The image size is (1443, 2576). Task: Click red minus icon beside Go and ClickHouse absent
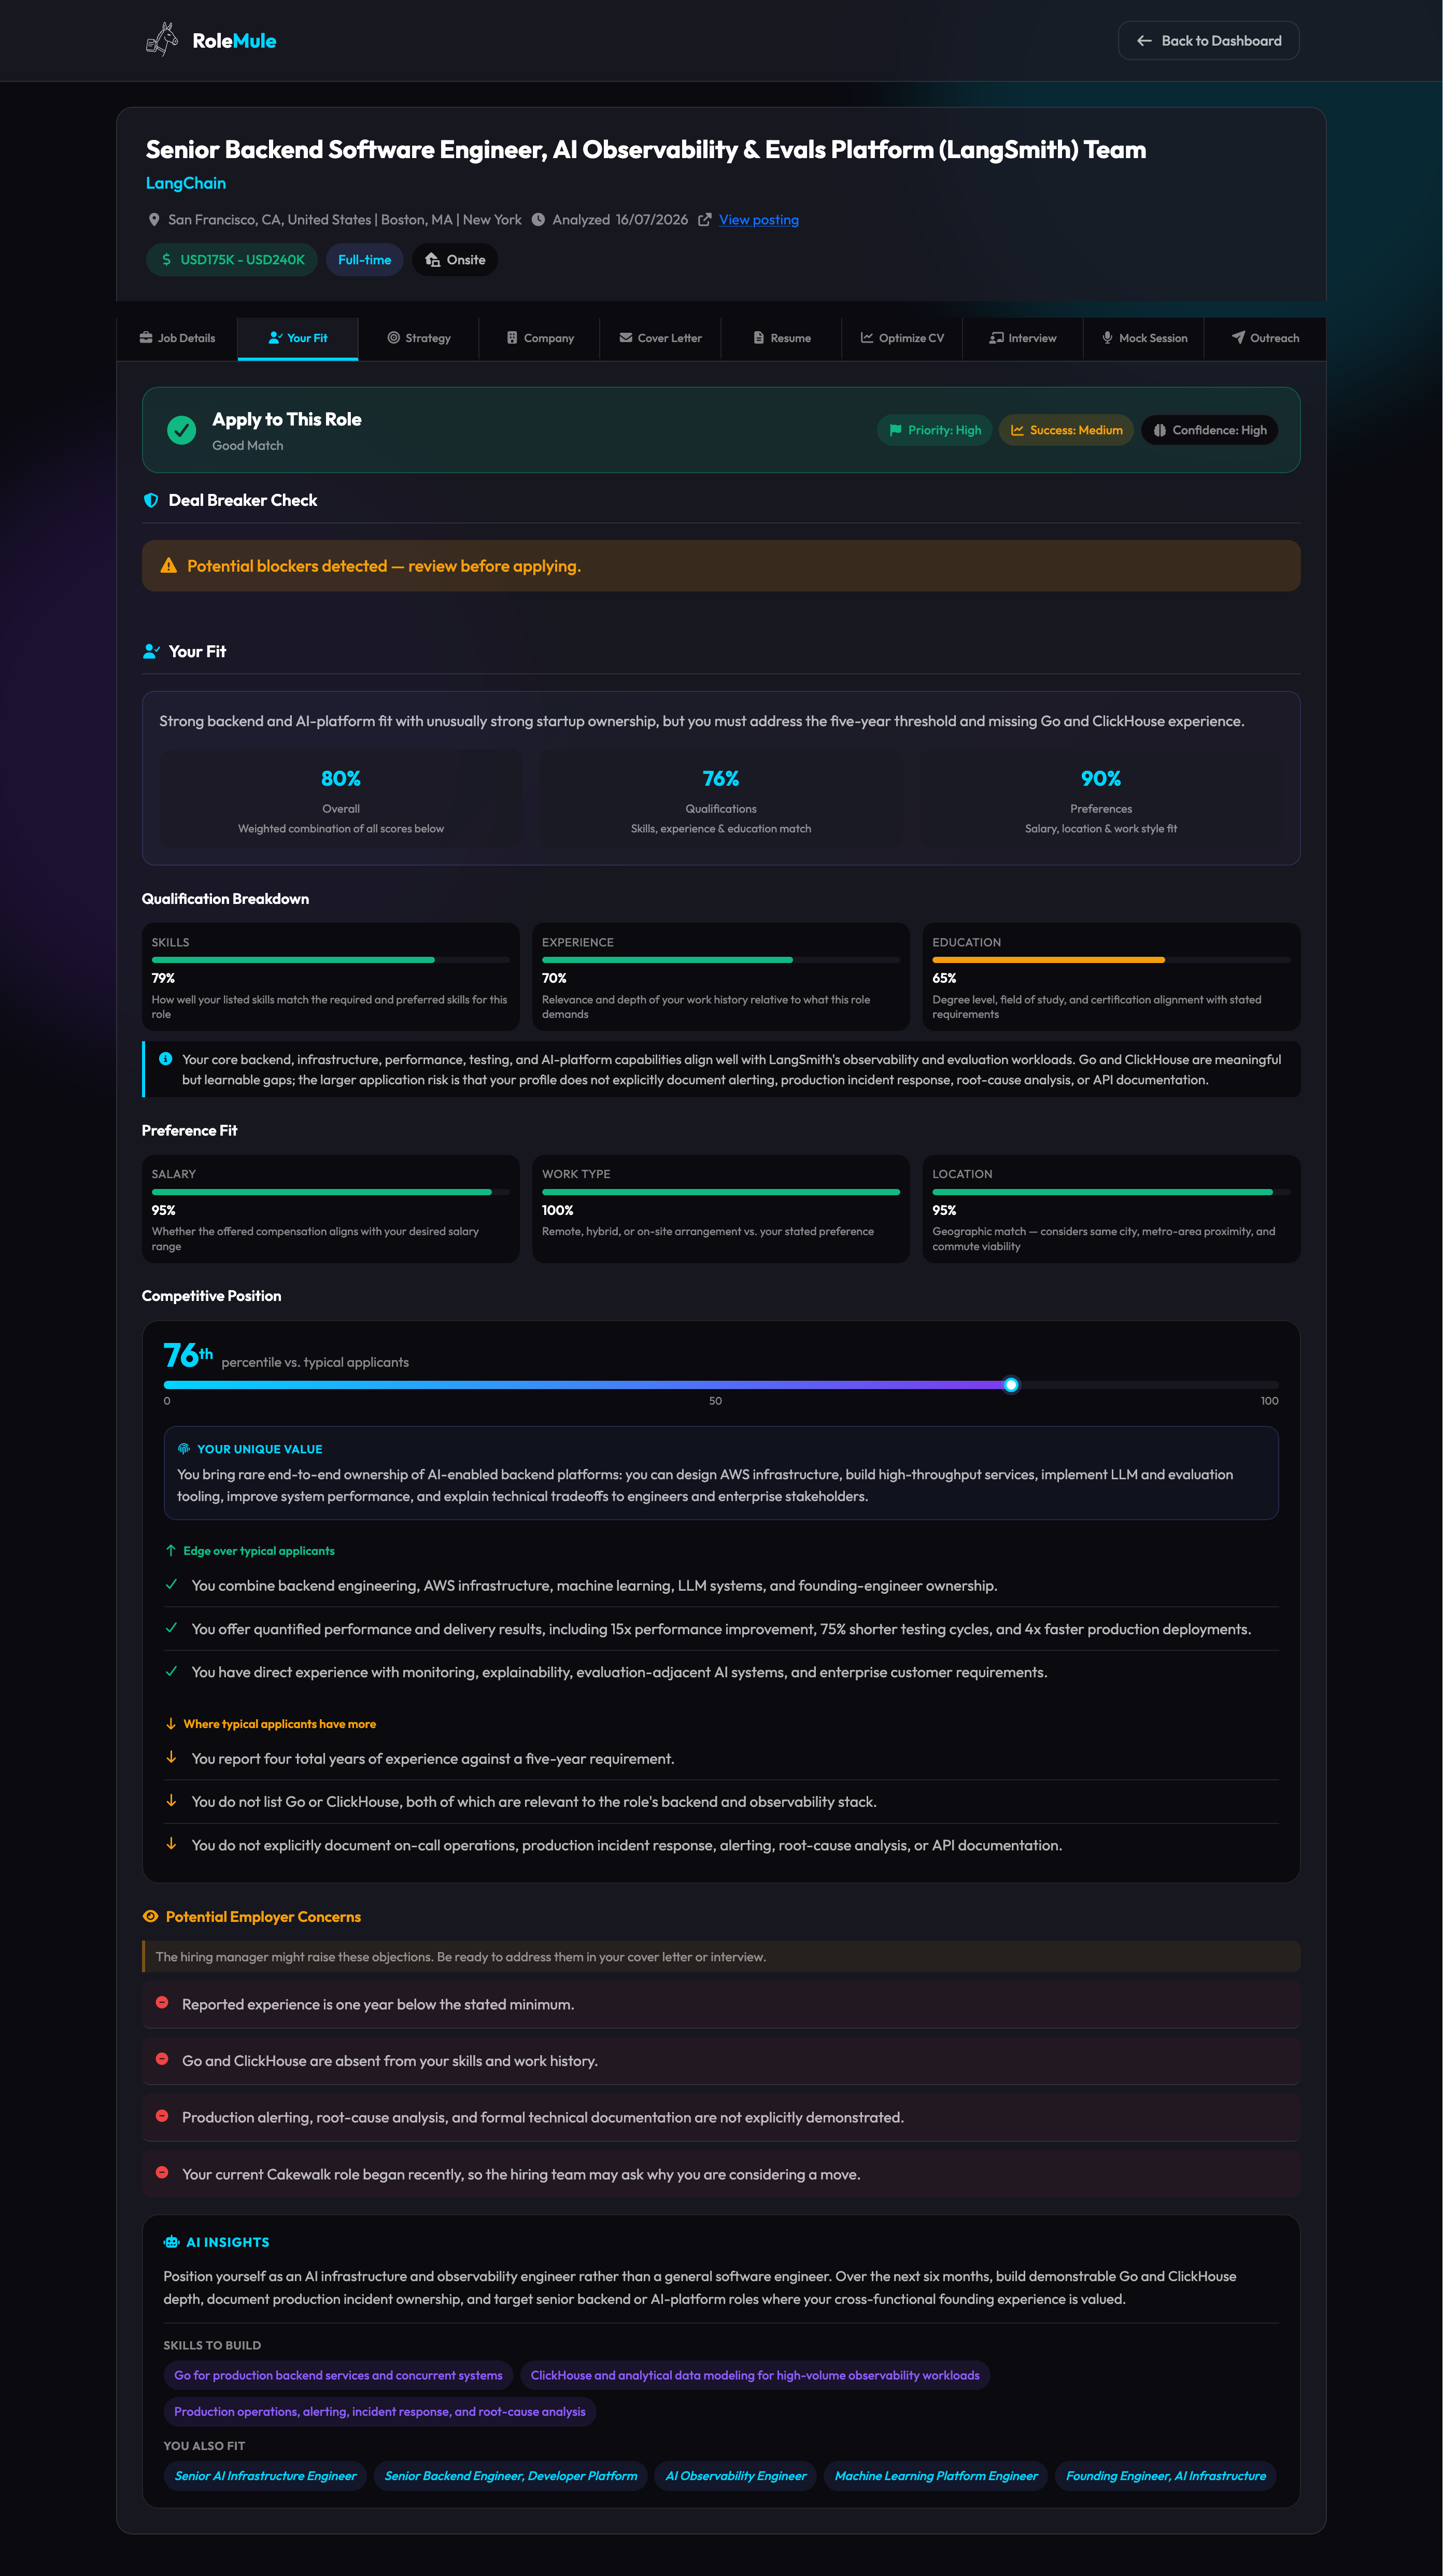pyautogui.click(x=162, y=2060)
